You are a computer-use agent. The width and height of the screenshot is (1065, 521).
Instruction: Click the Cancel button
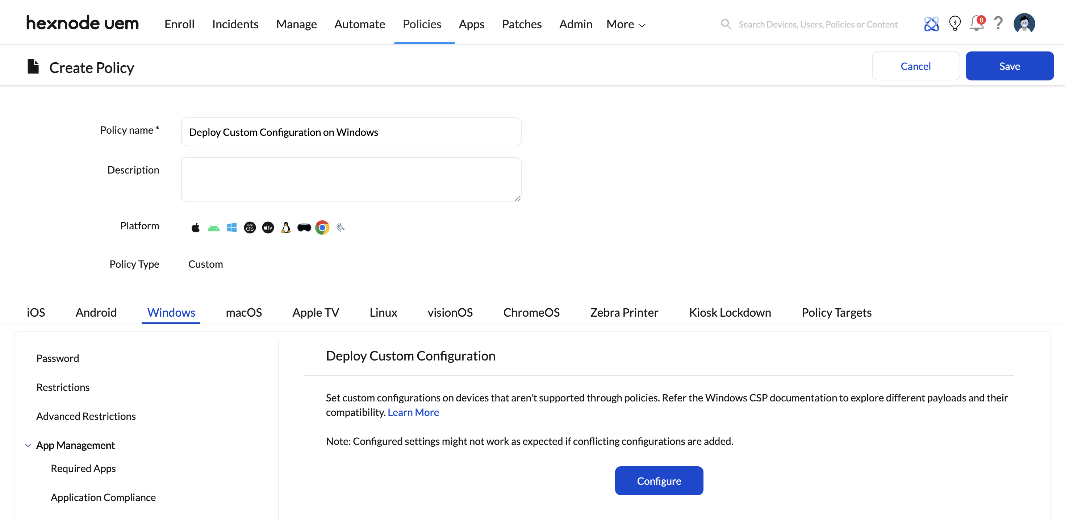click(x=915, y=66)
